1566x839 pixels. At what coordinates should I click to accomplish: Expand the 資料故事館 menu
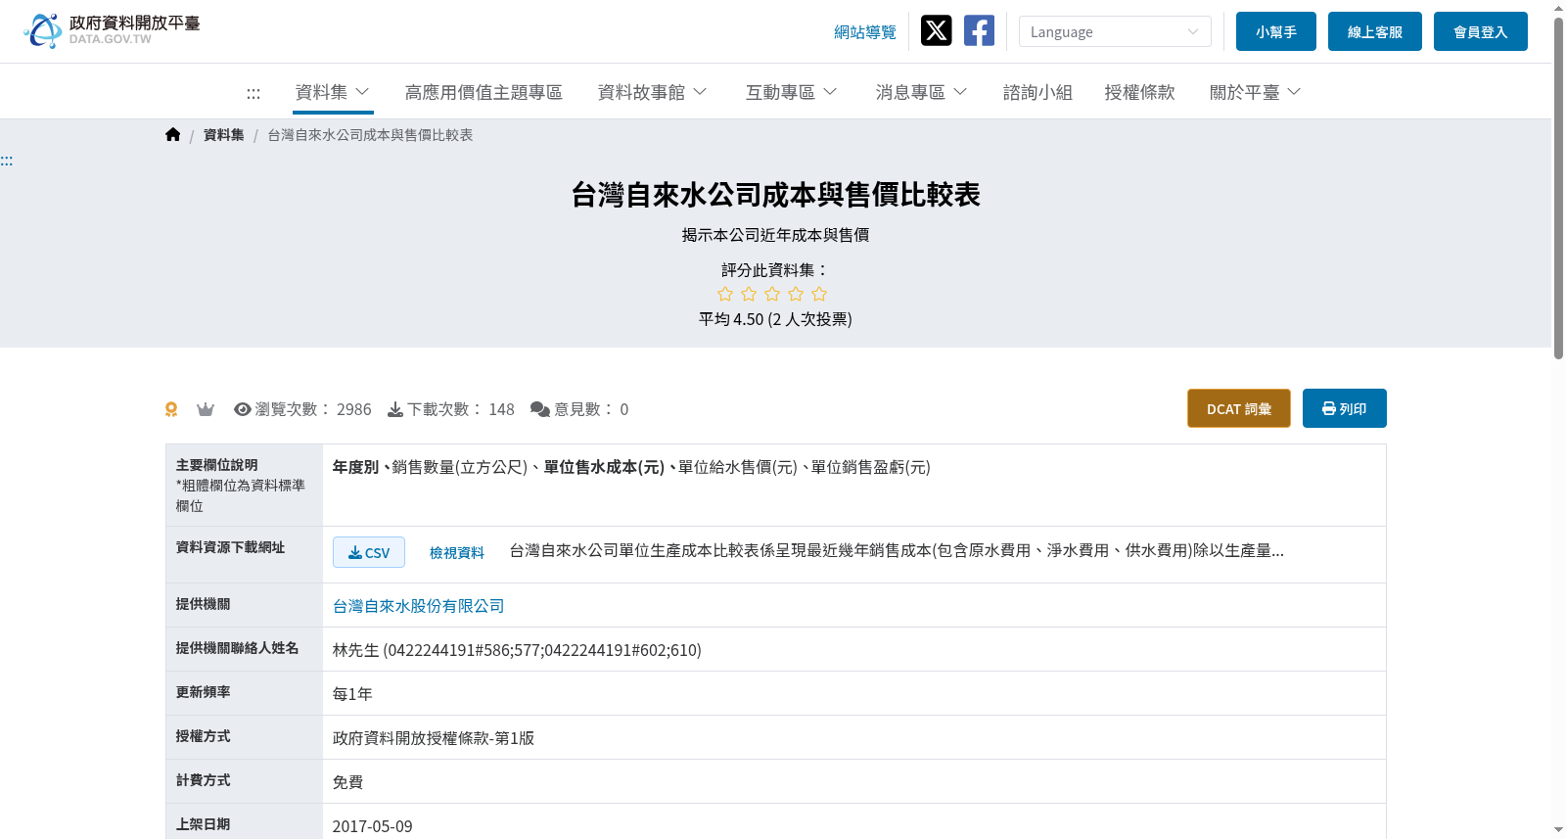coord(653,92)
